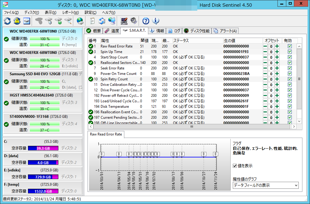Click the health check icon for HGST HMS5C4040ALE640
The image size is (310, 204).
tap(6, 103)
